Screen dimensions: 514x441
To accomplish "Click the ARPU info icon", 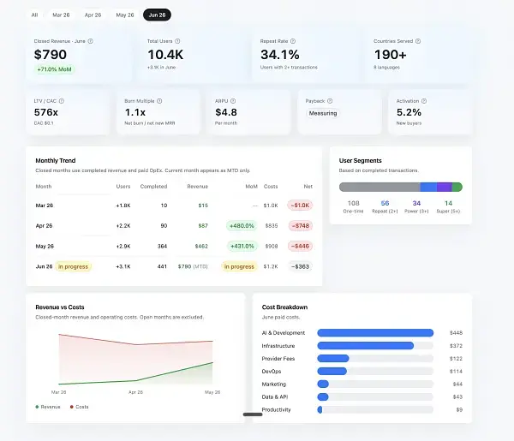I will point(233,101).
